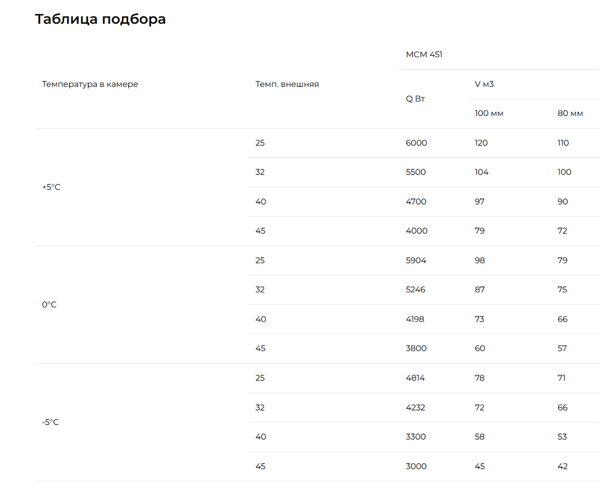Click the "80 мм" subheader
Image resolution: width=610 pixels, height=488 pixels.
570,113
